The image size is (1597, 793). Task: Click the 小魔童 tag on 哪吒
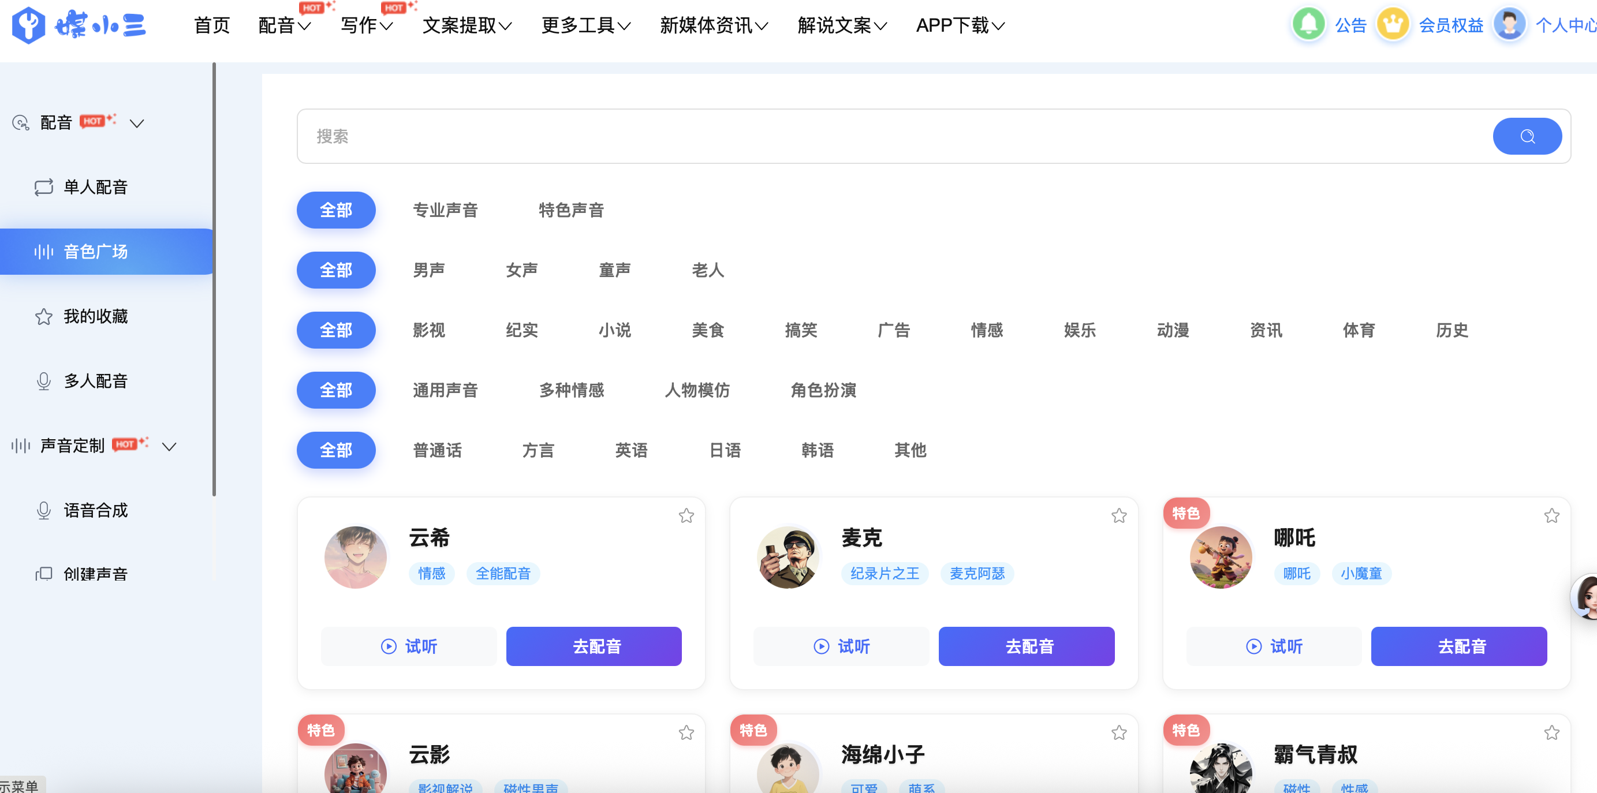tap(1361, 574)
